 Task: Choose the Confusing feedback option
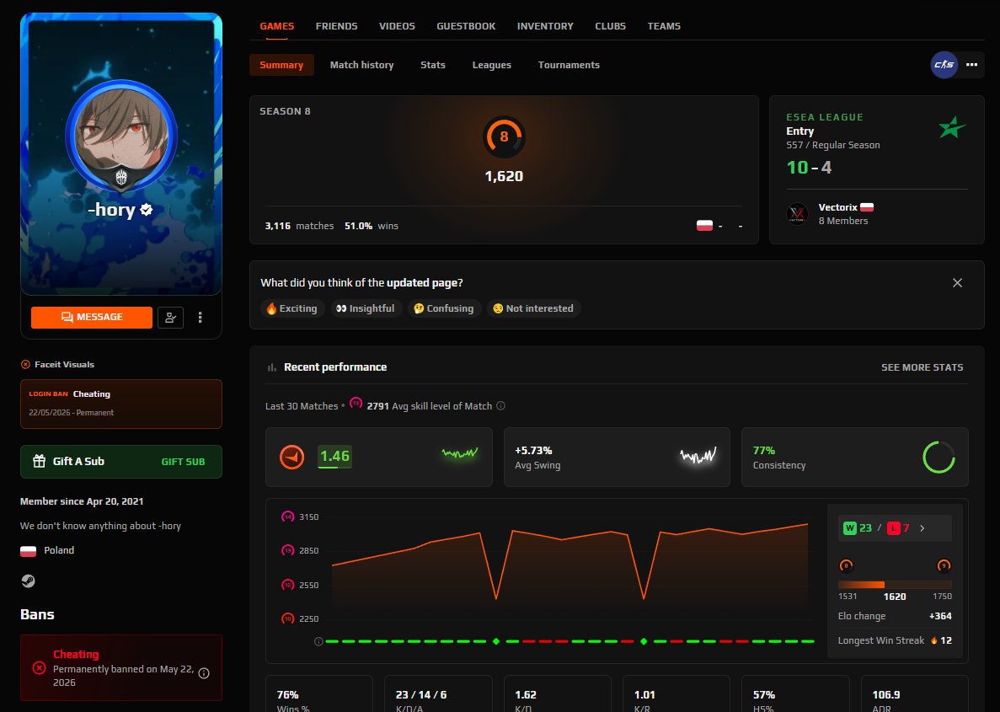coord(444,308)
